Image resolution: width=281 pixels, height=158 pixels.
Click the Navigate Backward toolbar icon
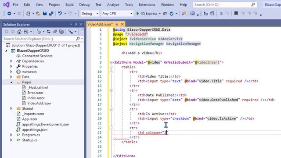9,14
